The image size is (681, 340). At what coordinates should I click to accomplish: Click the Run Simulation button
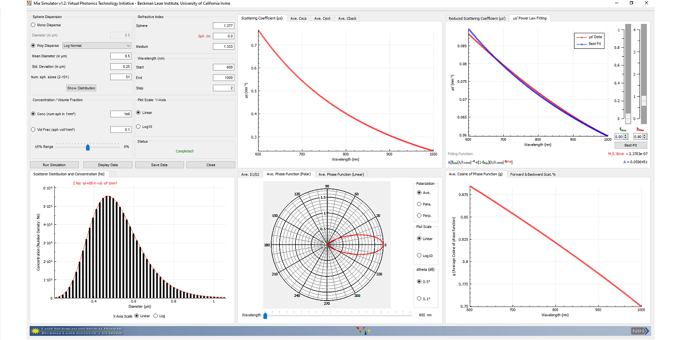tap(53, 165)
